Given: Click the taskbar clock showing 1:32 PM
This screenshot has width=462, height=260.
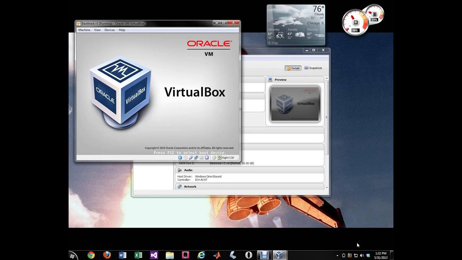Looking at the screenshot, I should pos(381,255).
